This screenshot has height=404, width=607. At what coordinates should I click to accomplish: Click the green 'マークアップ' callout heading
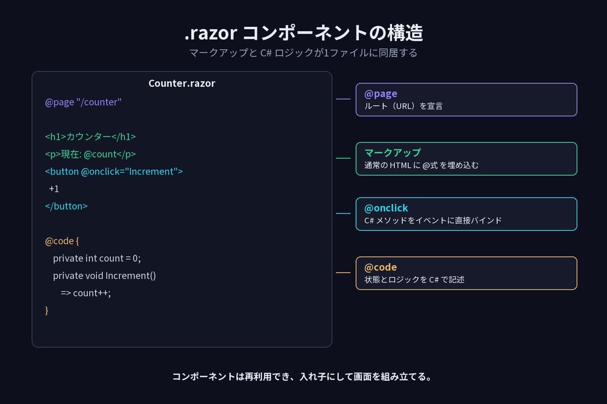click(393, 153)
